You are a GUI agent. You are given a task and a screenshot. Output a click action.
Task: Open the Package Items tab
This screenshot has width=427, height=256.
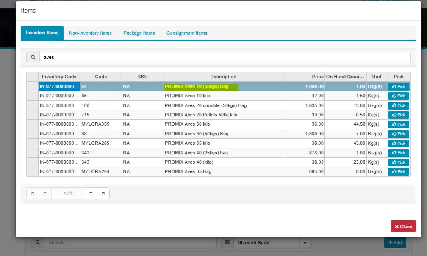[139, 33]
